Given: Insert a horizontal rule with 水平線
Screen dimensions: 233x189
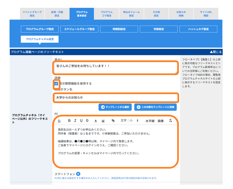Looking at the screenshot, I should click(x=150, y=121).
